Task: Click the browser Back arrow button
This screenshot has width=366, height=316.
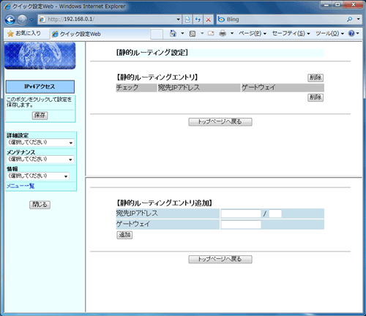Action: point(10,20)
